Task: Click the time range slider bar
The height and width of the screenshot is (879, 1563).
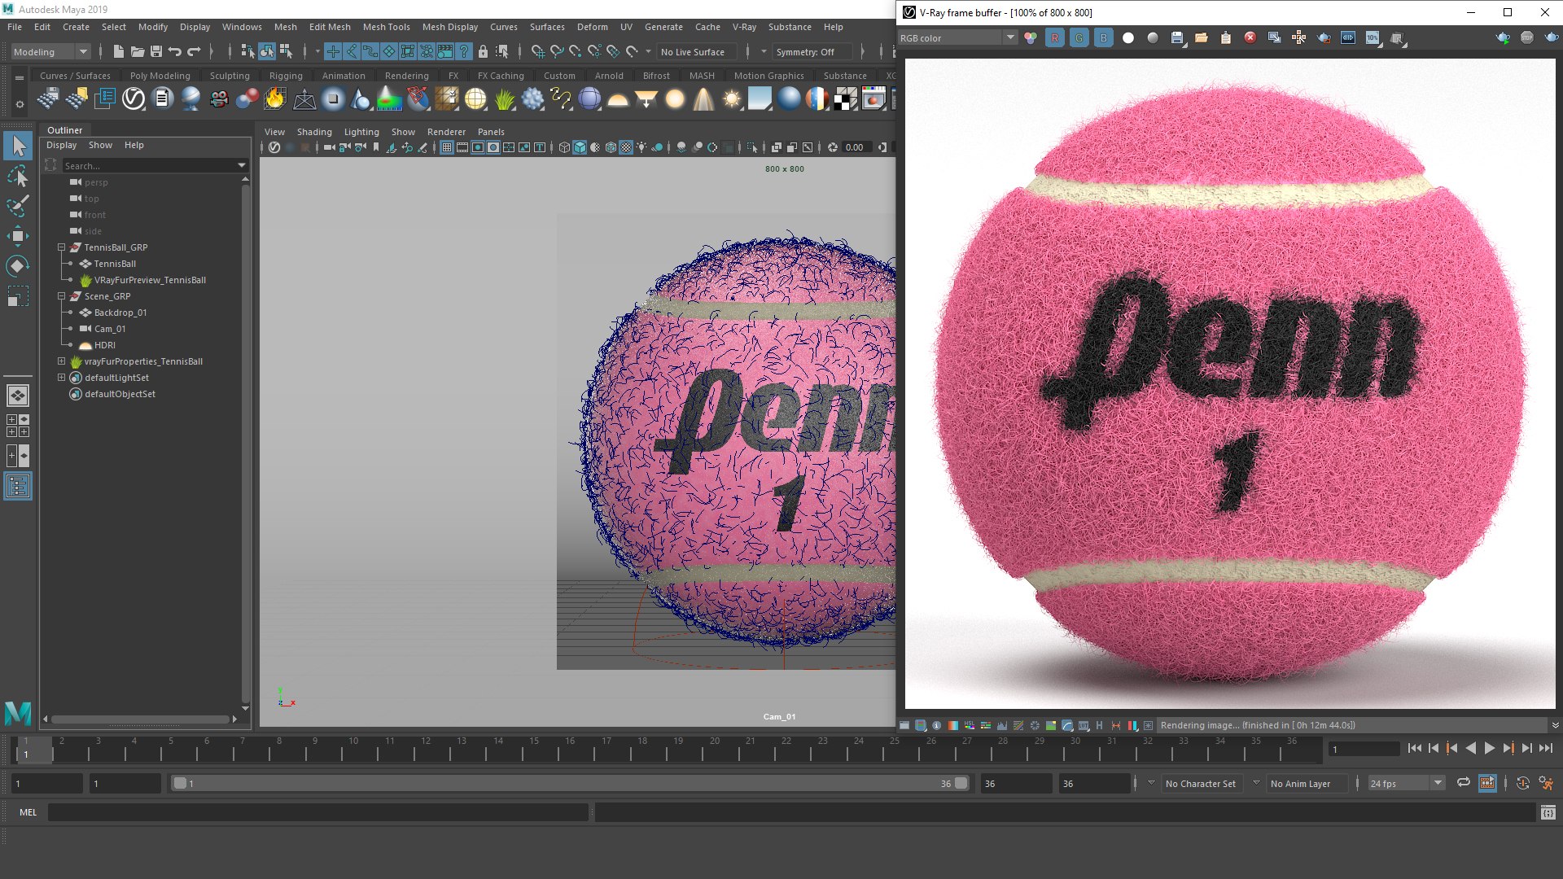Action: click(570, 783)
